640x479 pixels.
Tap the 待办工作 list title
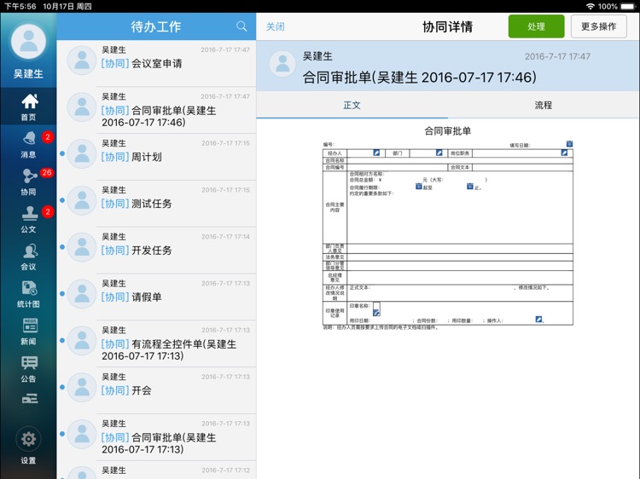(x=156, y=26)
